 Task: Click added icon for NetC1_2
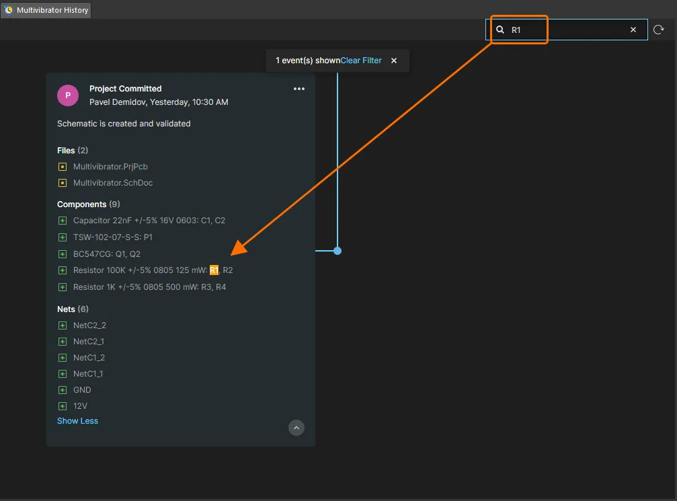point(62,358)
